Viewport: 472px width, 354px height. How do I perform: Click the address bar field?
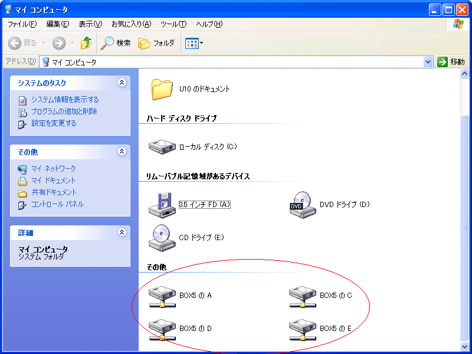pyautogui.click(x=237, y=62)
